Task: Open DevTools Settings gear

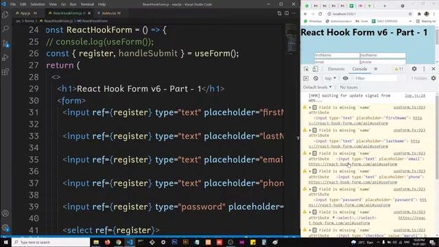Action: 414,69
